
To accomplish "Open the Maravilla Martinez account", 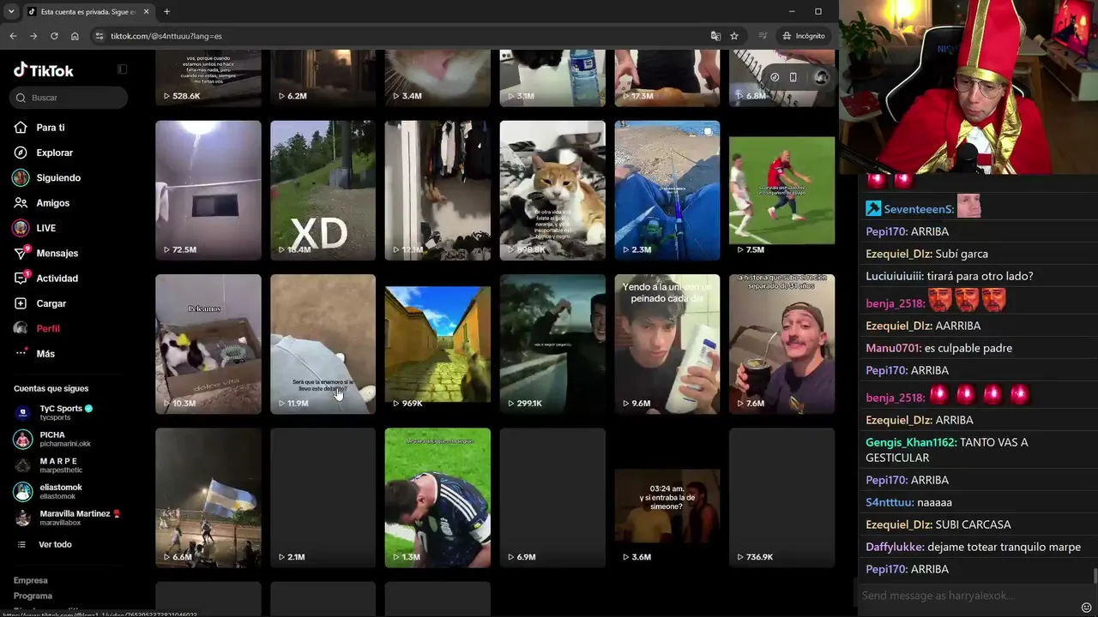I will click(68, 518).
